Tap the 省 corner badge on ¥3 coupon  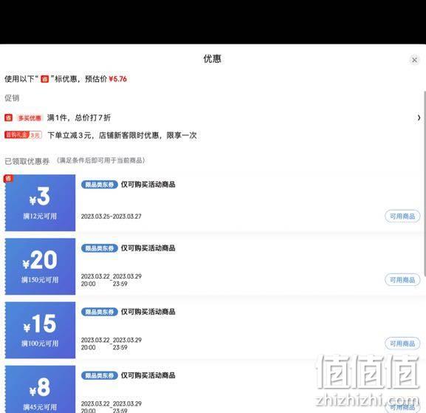coord(8,178)
